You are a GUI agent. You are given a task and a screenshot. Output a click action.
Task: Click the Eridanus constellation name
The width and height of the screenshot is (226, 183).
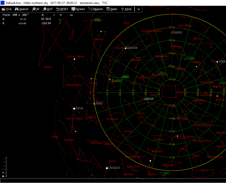tap(112, 119)
